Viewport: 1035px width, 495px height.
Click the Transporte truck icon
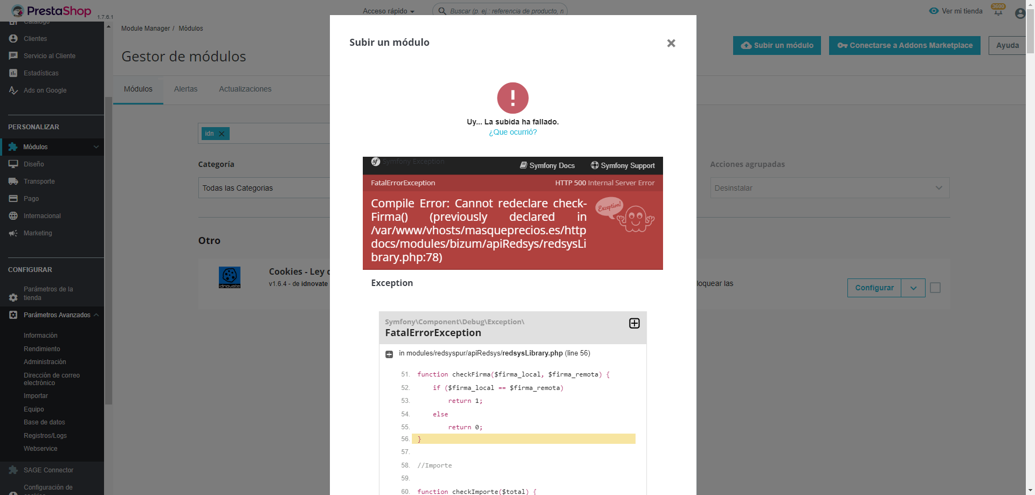pyautogui.click(x=13, y=182)
